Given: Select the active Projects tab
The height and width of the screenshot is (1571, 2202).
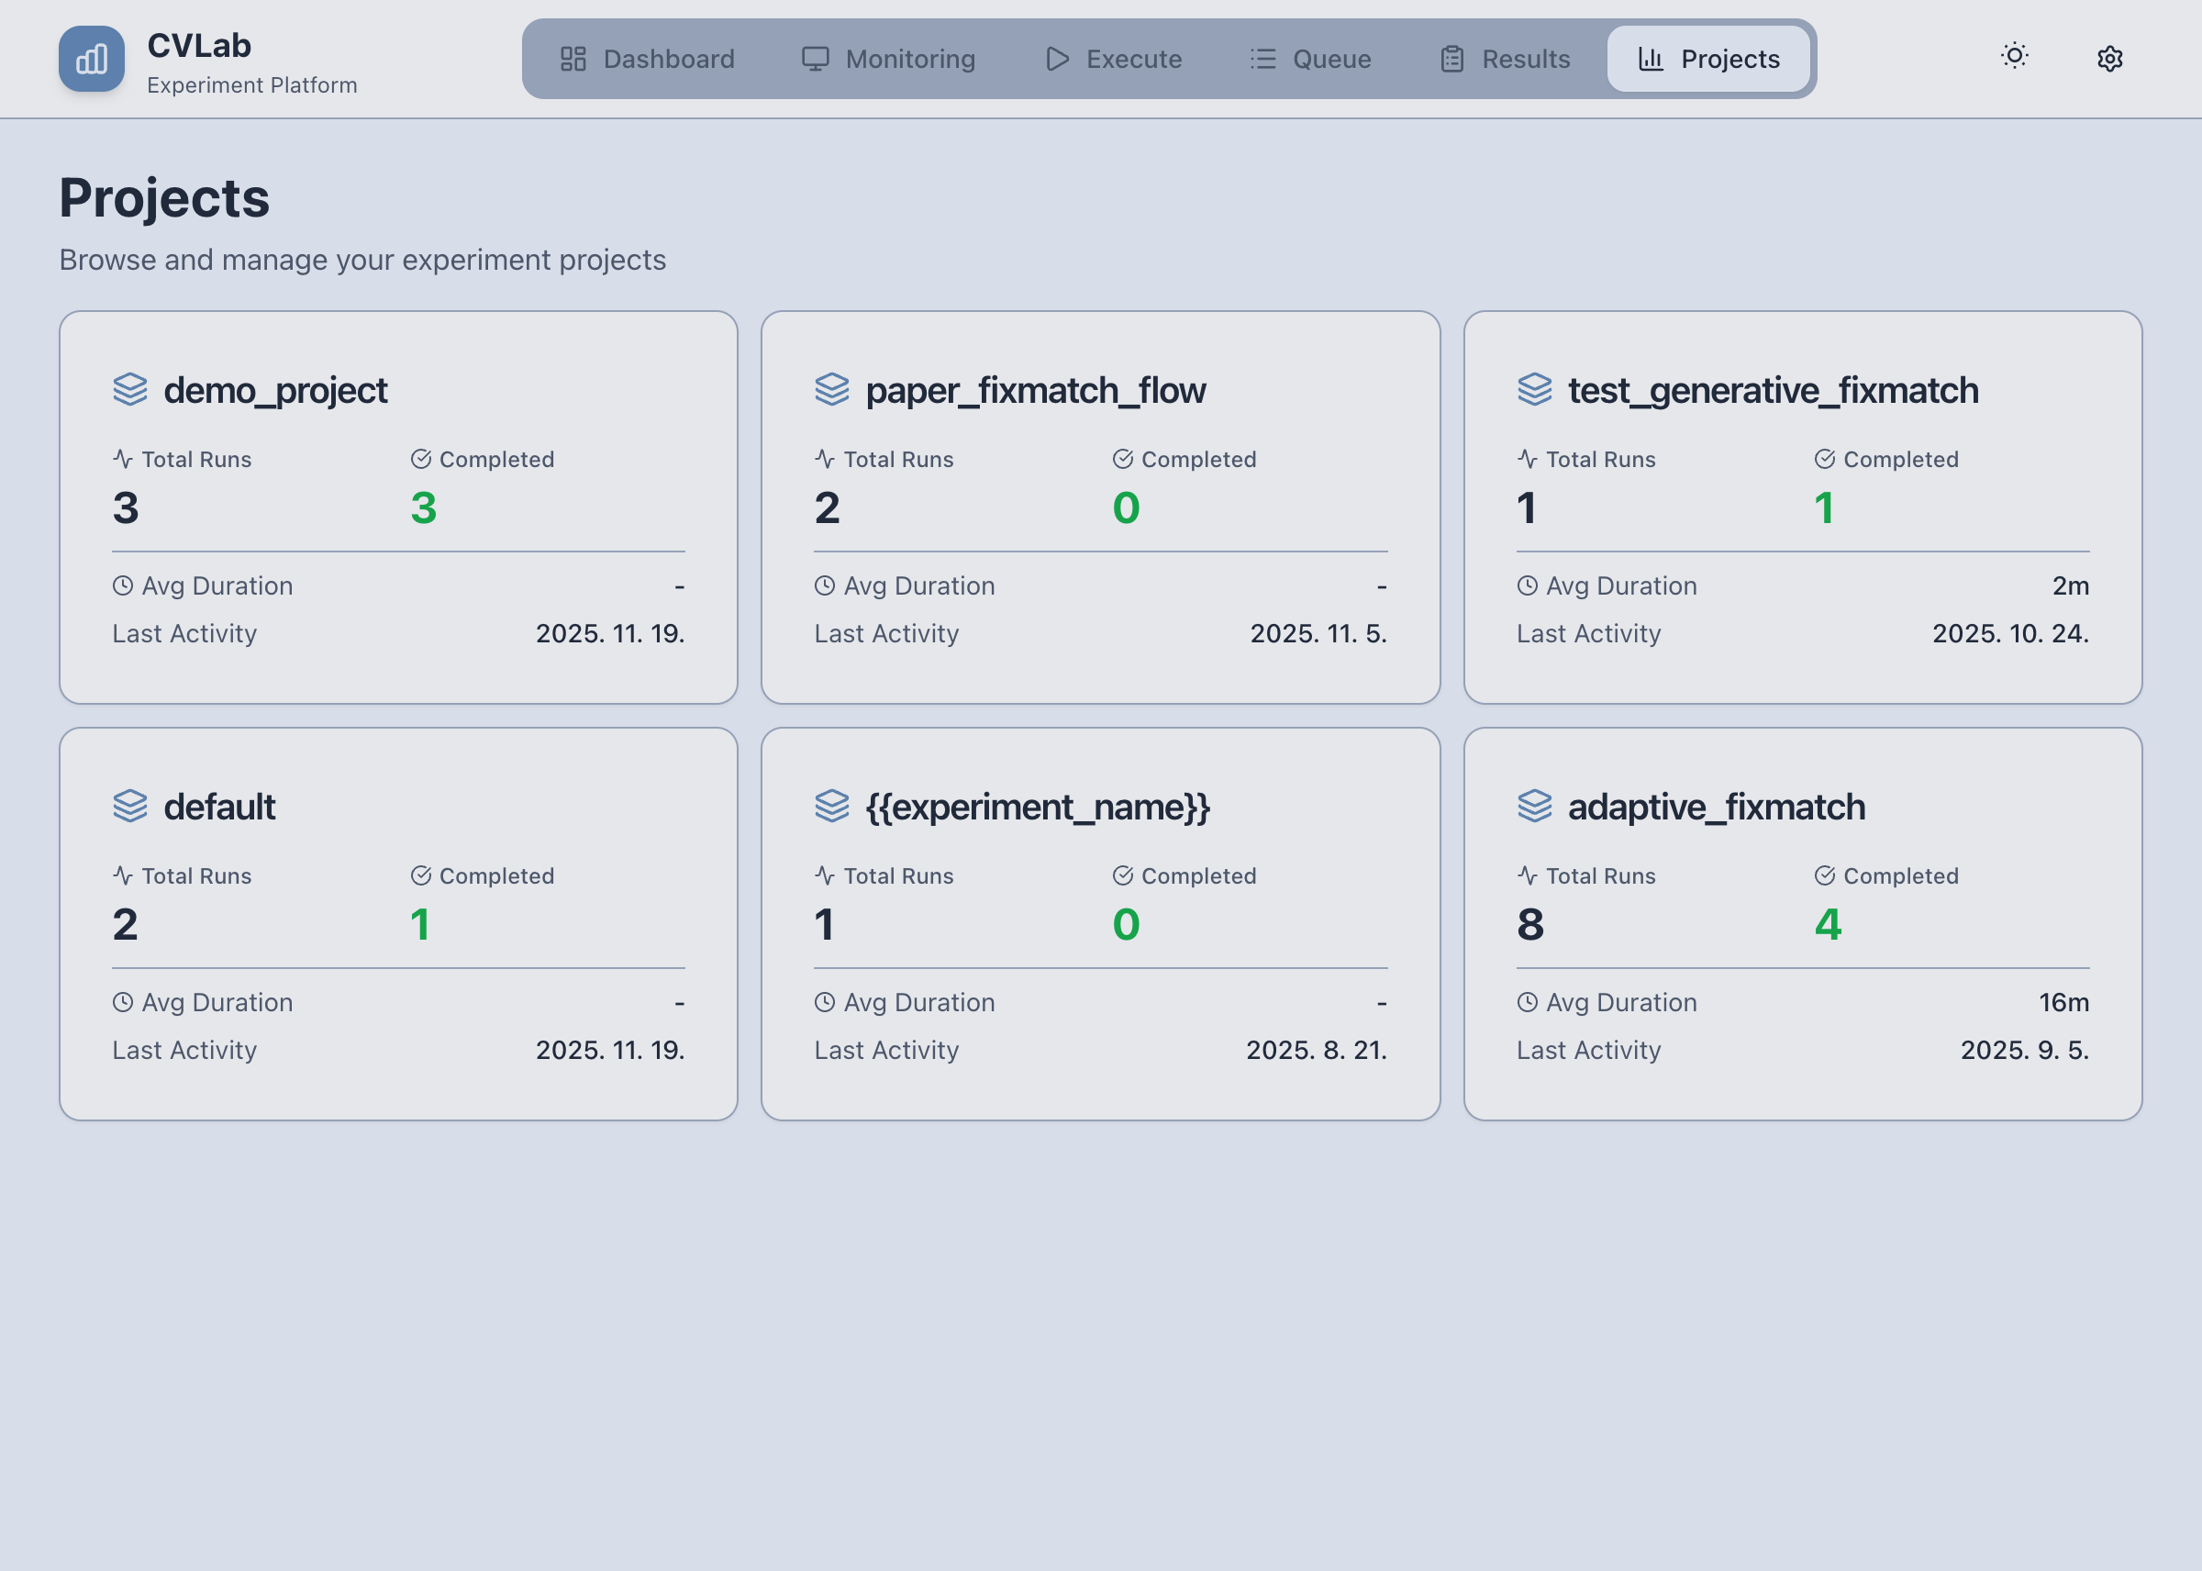Looking at the screenshot, I should pos(1708,59).
